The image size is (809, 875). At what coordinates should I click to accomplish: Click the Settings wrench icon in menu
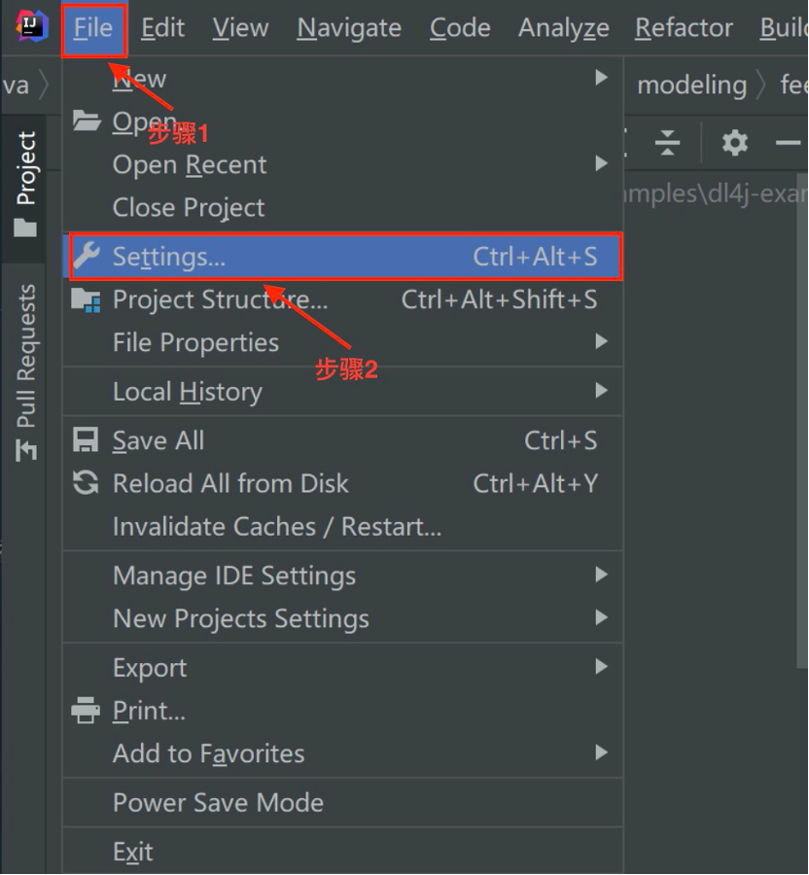click(87, 257)
